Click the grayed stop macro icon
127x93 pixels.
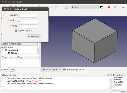[x=115, y=7]
